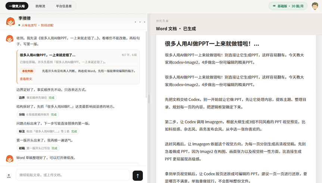322x183 pixels.
Task: Expand the 标注 step status chip
Action: (48, 131)
